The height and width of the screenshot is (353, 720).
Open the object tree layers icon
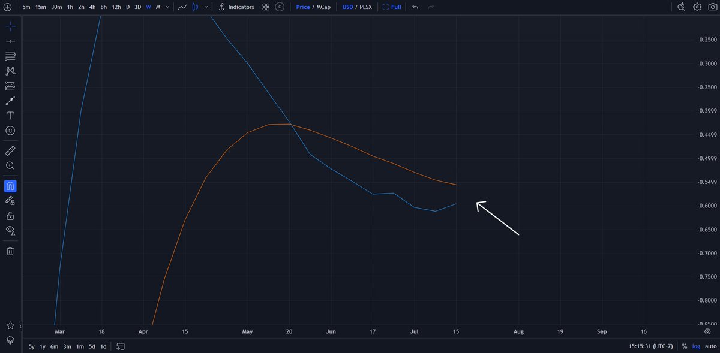pos(10,340)
